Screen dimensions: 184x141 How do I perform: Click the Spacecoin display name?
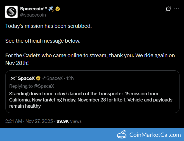34,9
